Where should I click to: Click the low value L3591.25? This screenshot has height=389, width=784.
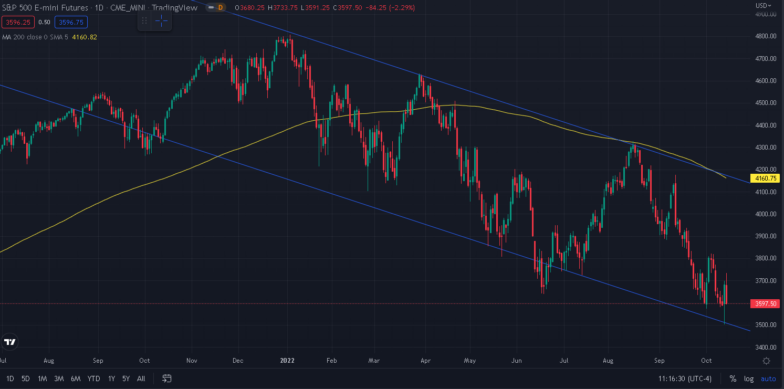tap(316, 7)
